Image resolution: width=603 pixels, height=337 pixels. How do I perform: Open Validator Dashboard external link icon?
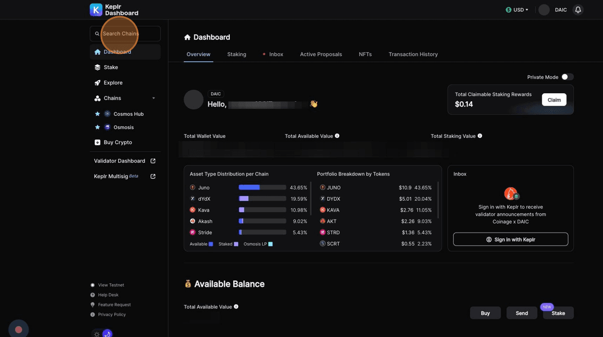[x=153, y=161]
